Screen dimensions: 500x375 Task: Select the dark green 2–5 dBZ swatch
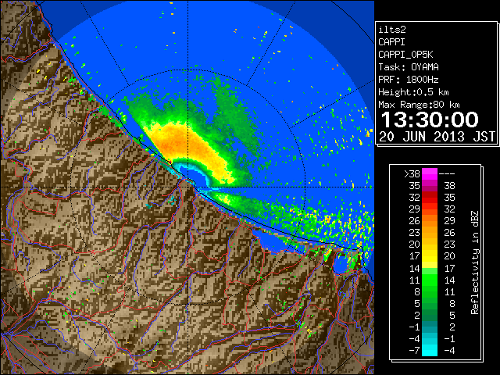coord(430,315)
